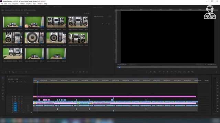Open the Help menu
Screen dimensions: 220x123
46,4
